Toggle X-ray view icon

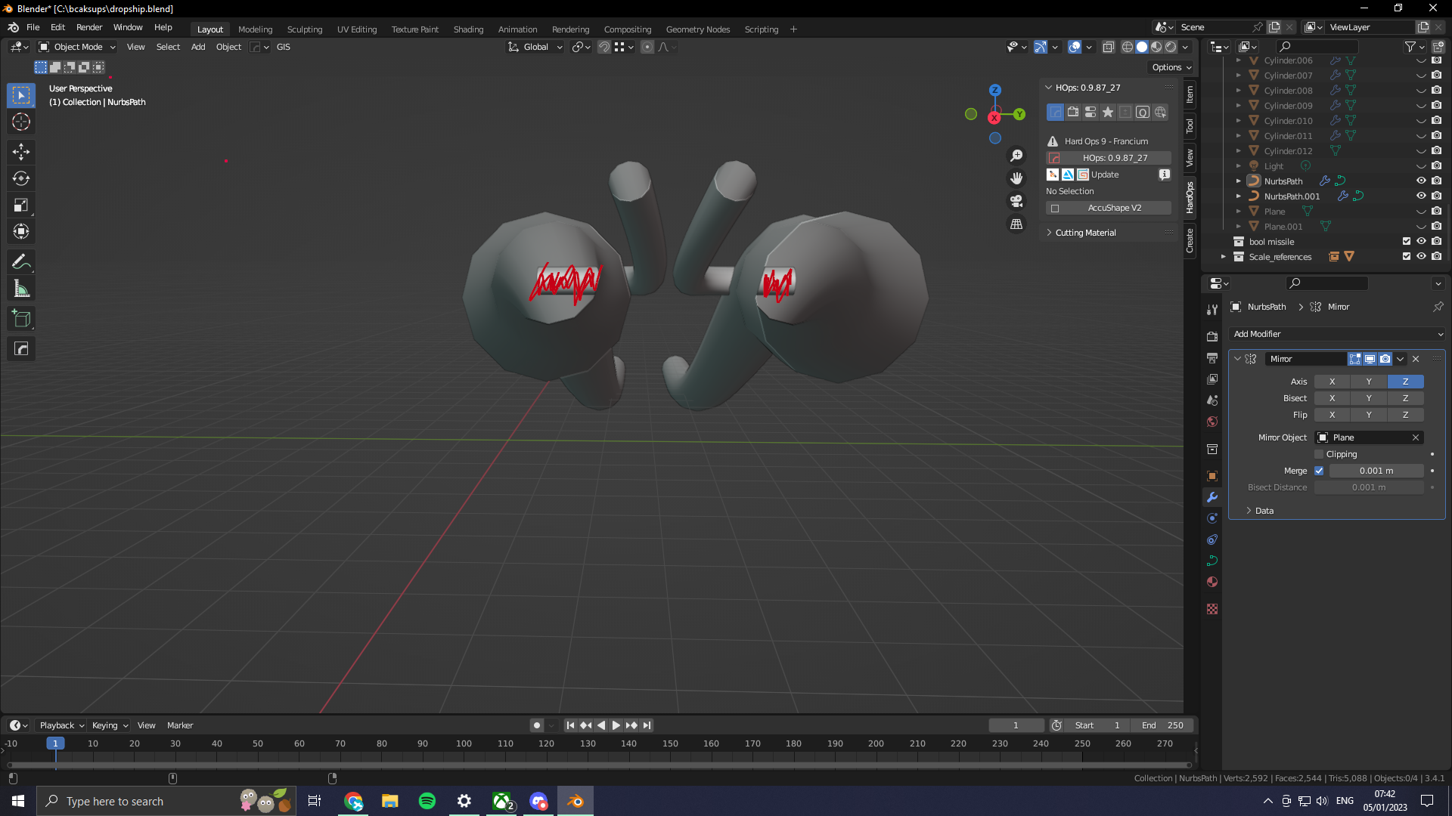pos(1108,47)
